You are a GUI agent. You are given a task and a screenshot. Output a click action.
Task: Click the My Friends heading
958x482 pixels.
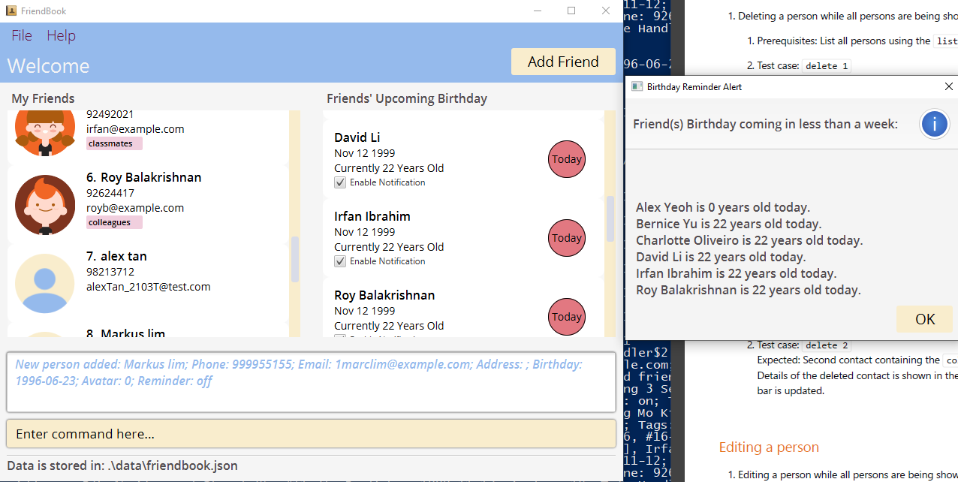(x=43, y=98)
